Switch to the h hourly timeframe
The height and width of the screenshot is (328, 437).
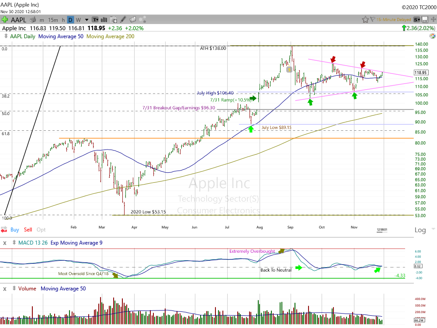pos(63,20)
